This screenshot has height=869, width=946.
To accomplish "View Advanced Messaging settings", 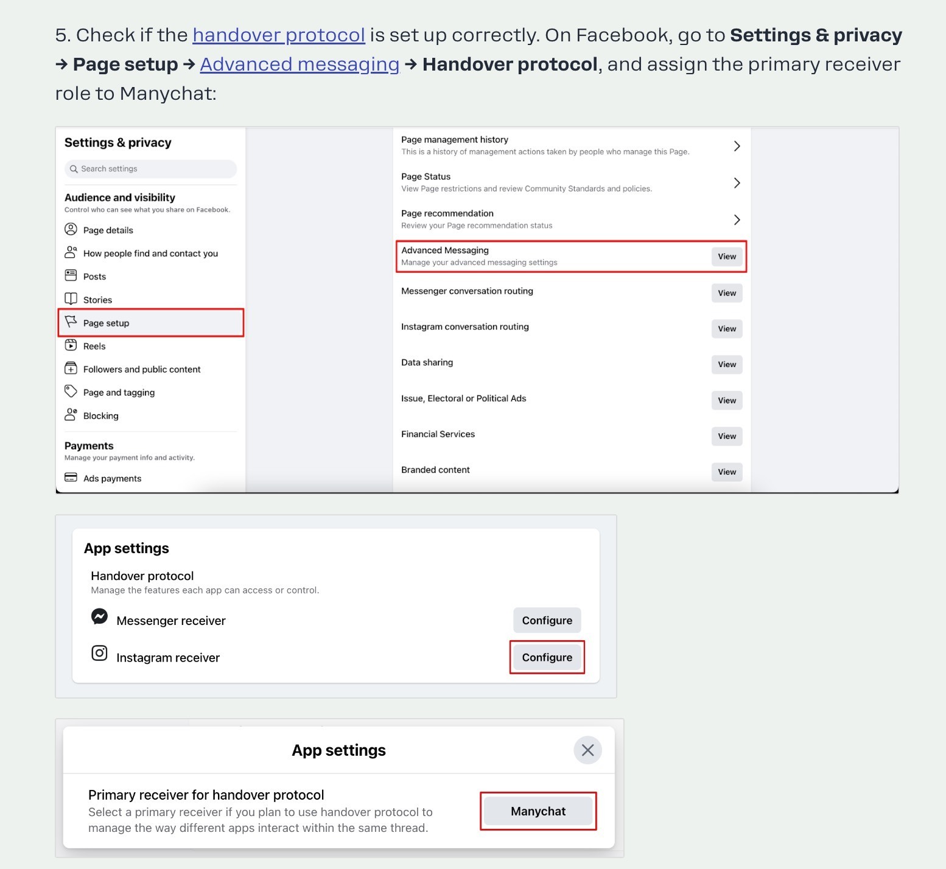I will point(727,257).
